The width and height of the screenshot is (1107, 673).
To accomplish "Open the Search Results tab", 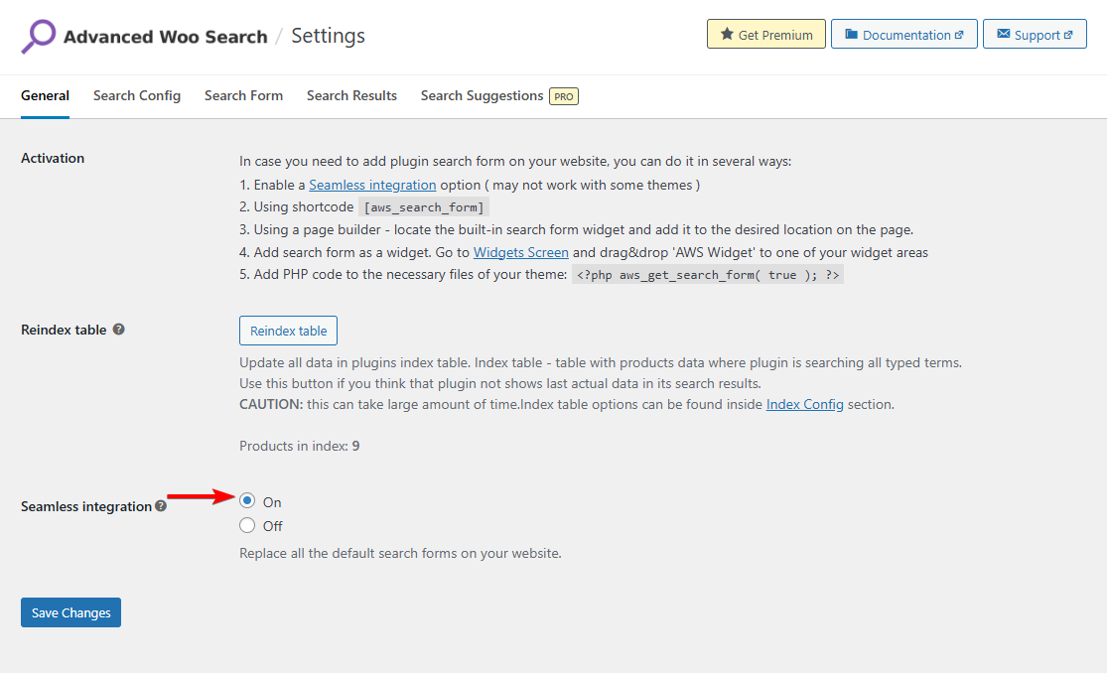I will point(351,96).
